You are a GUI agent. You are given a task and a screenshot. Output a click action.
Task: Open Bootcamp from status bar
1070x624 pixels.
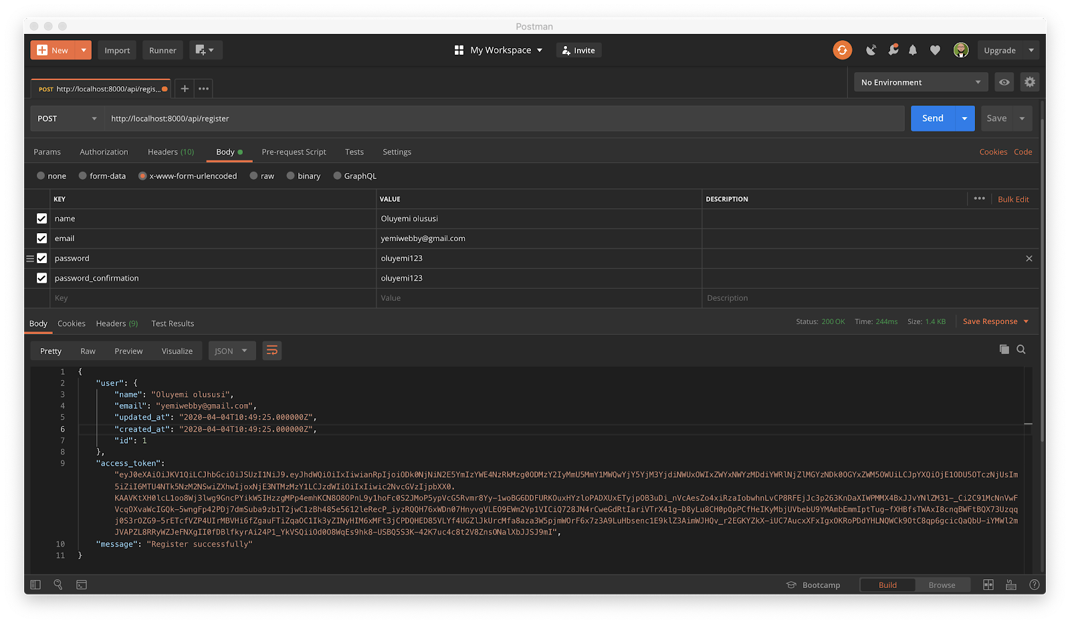(813, 585)
